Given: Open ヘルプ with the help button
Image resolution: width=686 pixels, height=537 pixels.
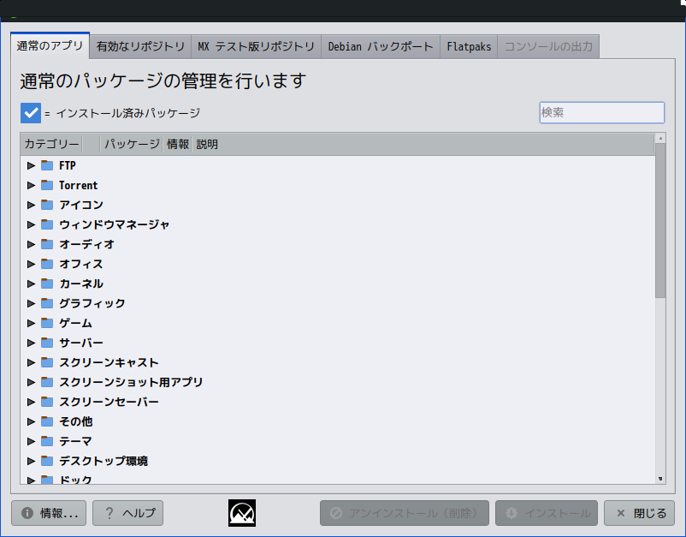Looking at the screenshot, I should pyautogui.click(x=127, y=513).
